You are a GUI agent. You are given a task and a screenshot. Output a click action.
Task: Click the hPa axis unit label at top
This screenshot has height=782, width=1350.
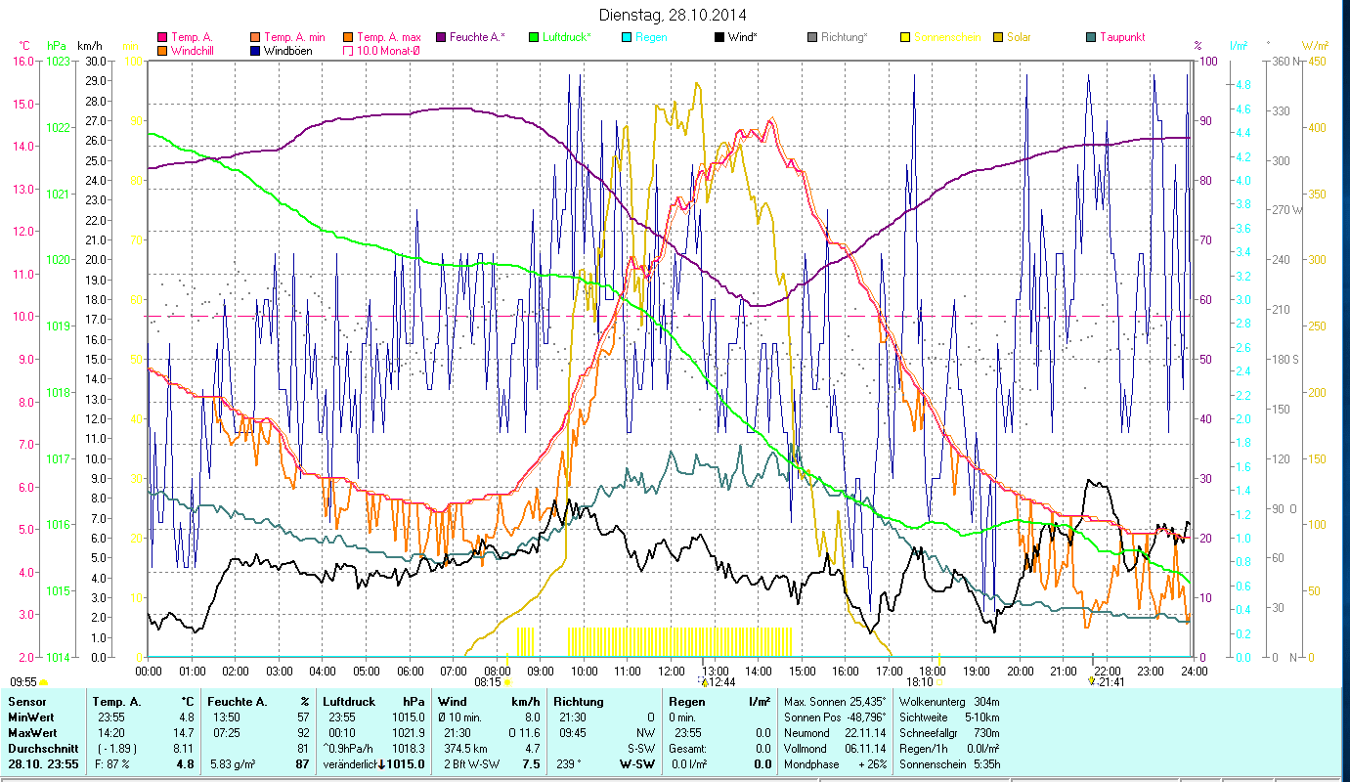pyautogui.click(x=57, y=46)
